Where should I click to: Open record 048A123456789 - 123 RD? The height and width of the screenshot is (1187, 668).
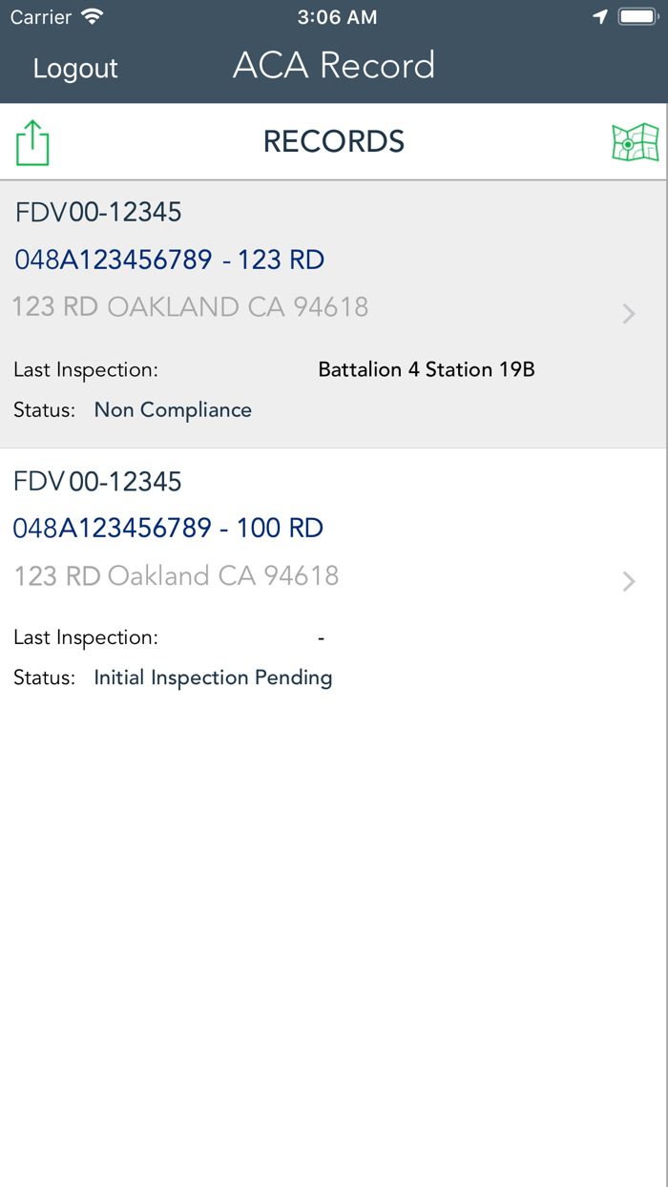point(169,259)
